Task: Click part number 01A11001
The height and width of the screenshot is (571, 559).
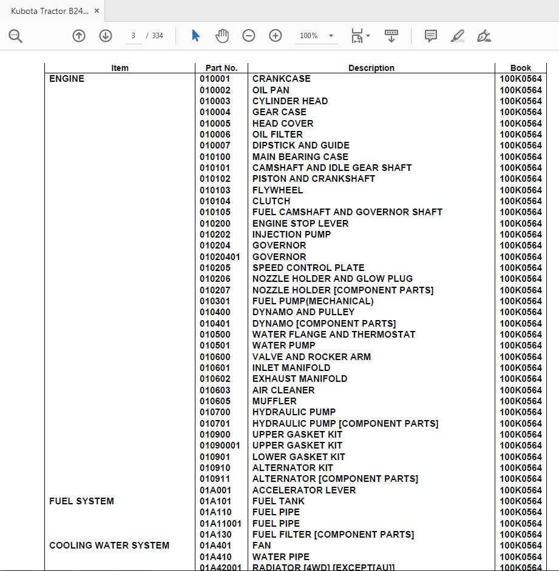Action: (220, 524)
